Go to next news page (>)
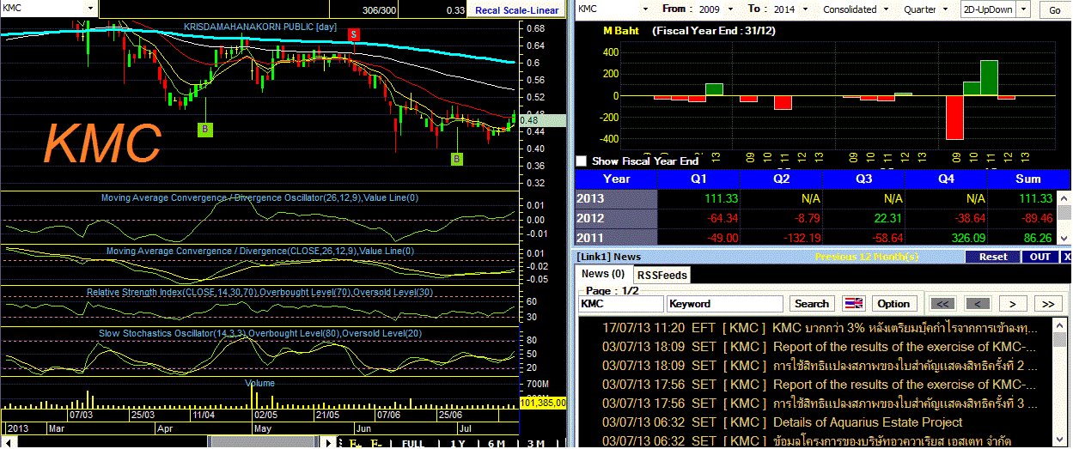Image resolution: width=1073 pixels, height=449 pixels. point(1013,303)
